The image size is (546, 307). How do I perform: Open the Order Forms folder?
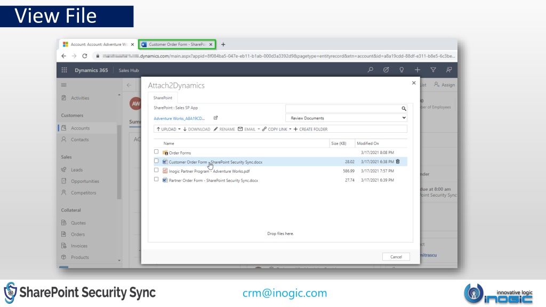coord(180,153)
